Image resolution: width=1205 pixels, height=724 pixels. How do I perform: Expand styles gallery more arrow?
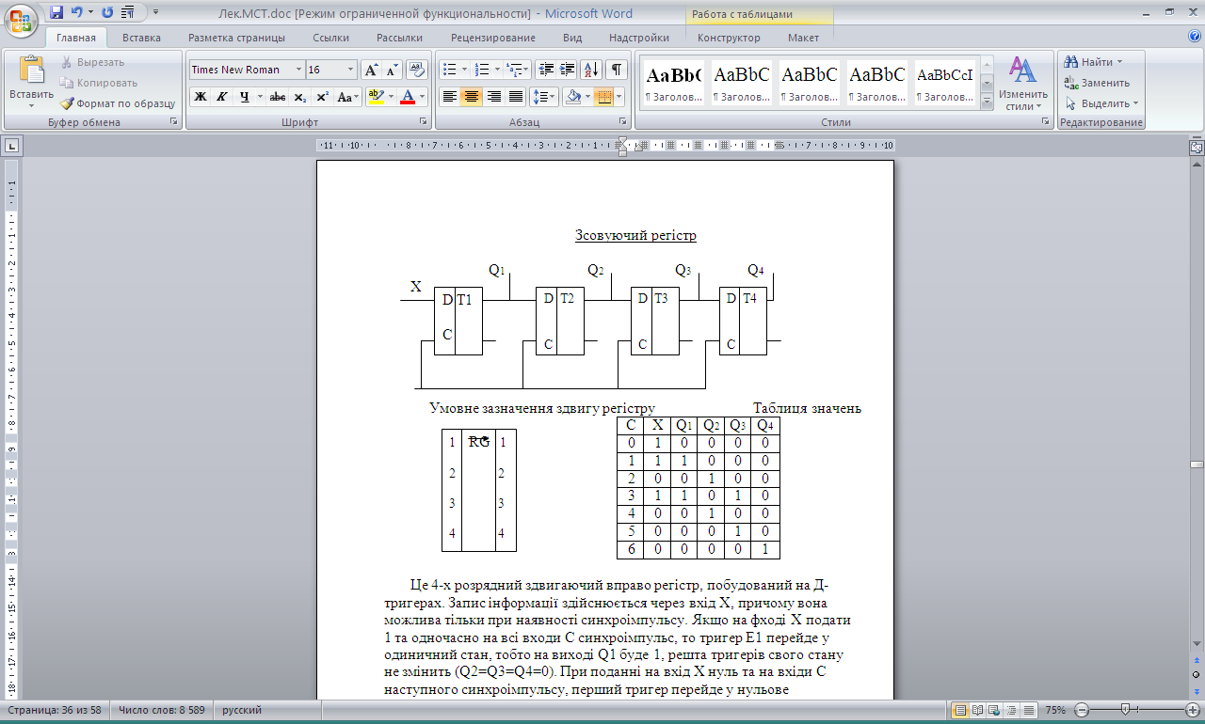click(x=987, y=103)
